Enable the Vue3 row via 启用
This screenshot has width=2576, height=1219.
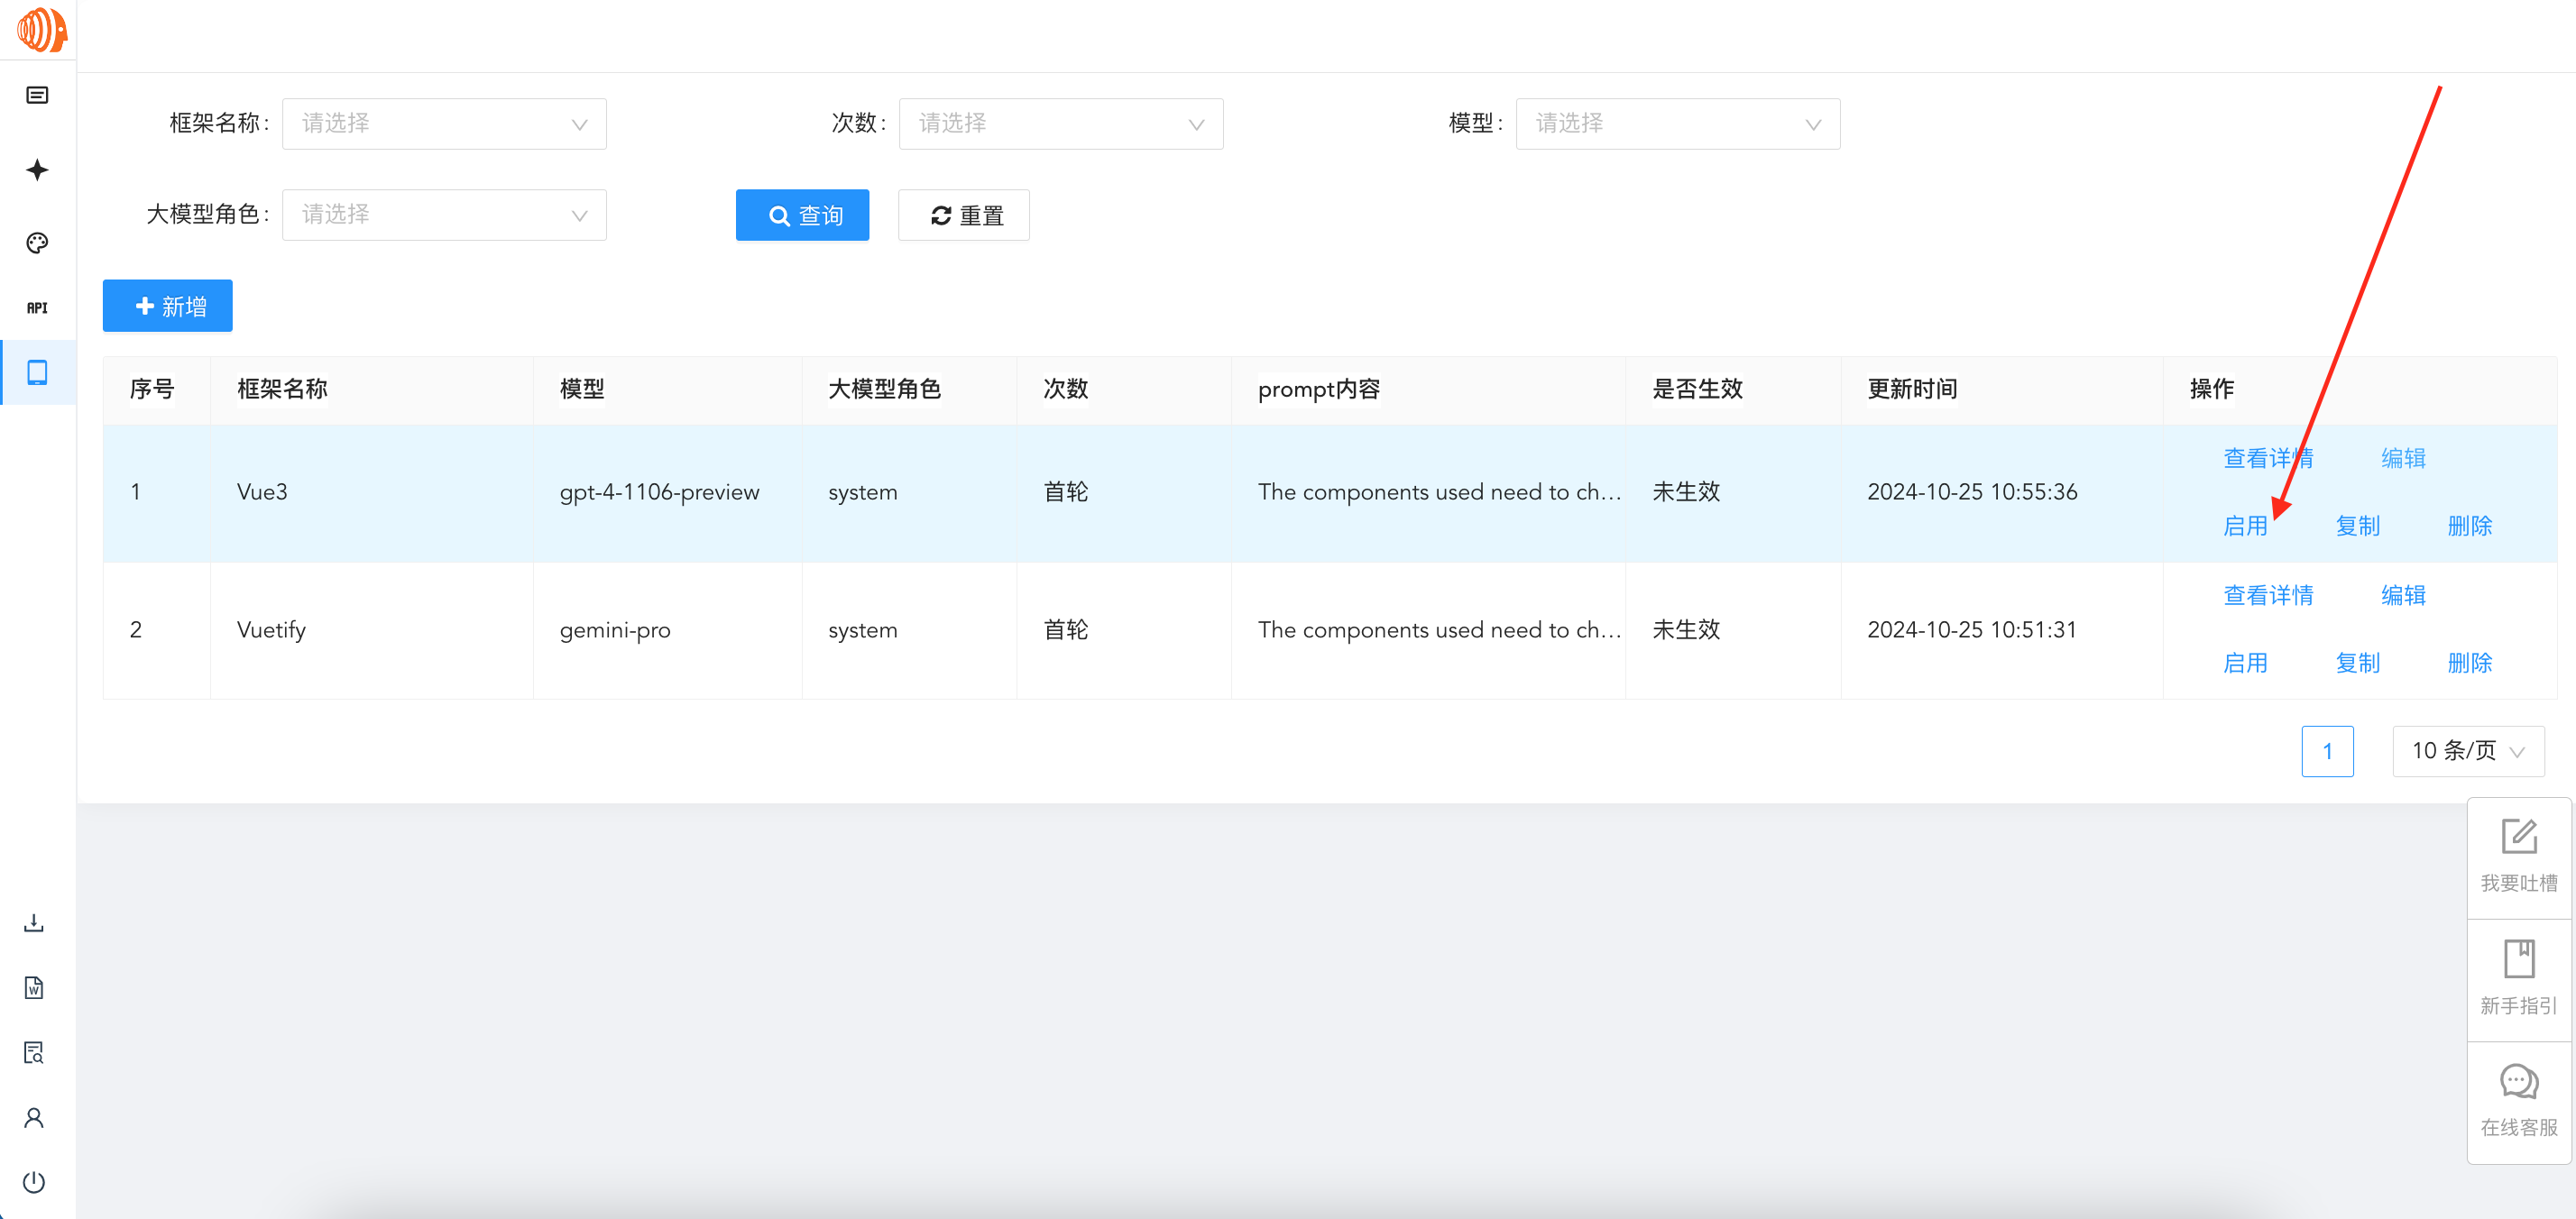2244,526
